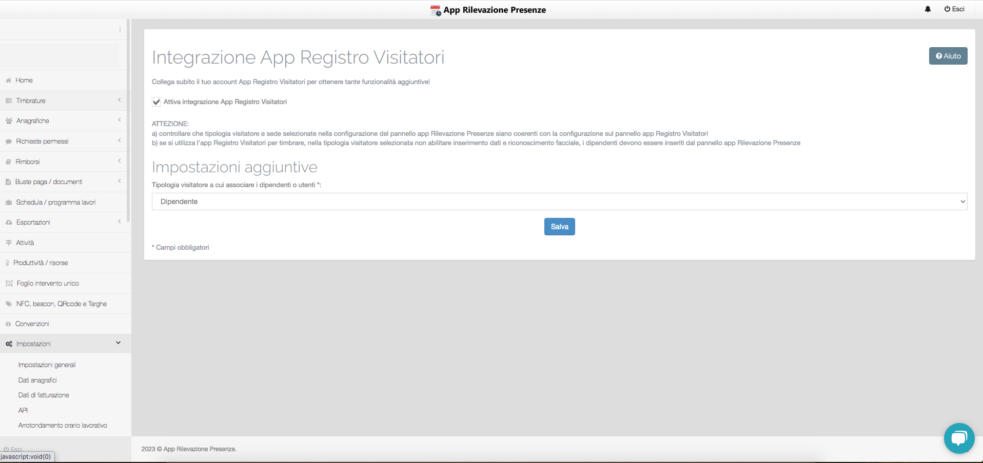The image size is (983, 463).
Task: Click the Esportazioni cloud icon
Action: (x=9, y=223)
